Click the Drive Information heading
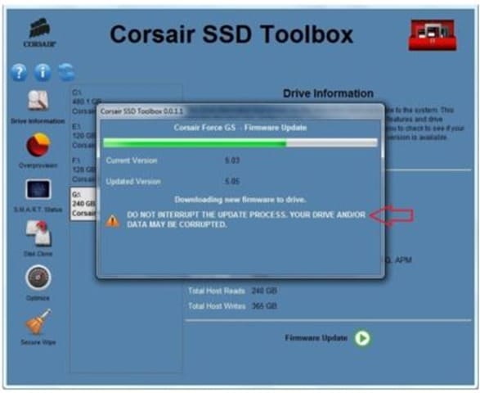 point(328,93)
